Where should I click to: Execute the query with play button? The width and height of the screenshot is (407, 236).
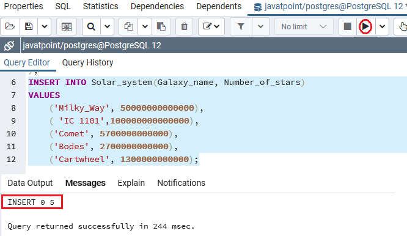pos(365,26)
